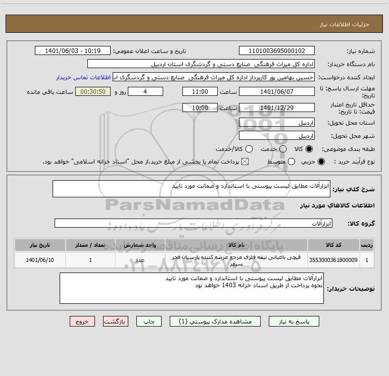The height and width of the screenshot is (376, 389).
Task: Click the خروج exit button
Action: tap(82, 321)
